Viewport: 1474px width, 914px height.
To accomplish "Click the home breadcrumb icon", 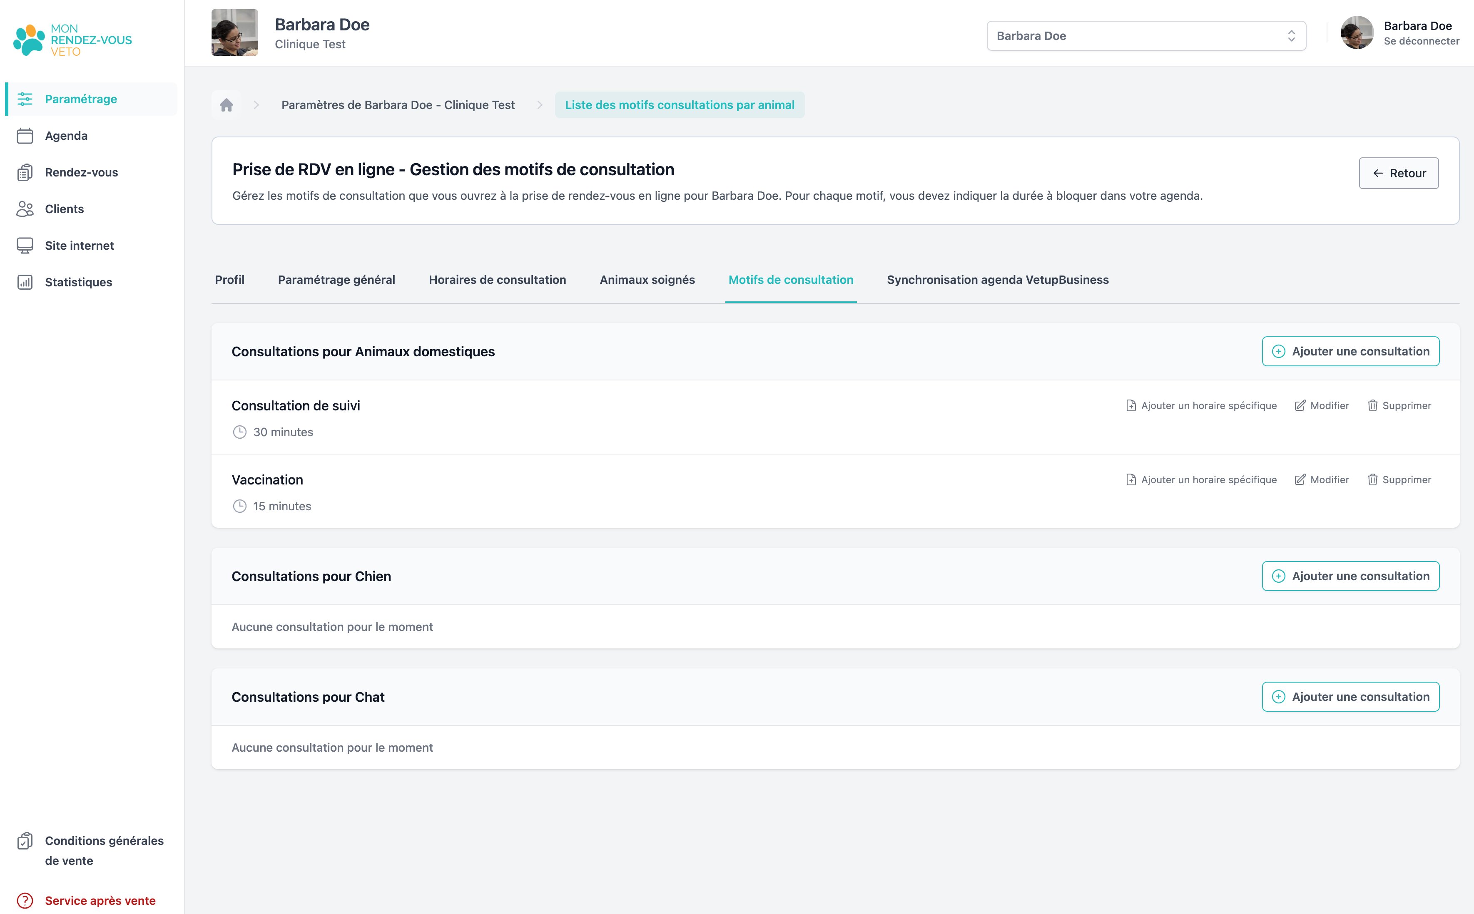I will pos(227,105).
